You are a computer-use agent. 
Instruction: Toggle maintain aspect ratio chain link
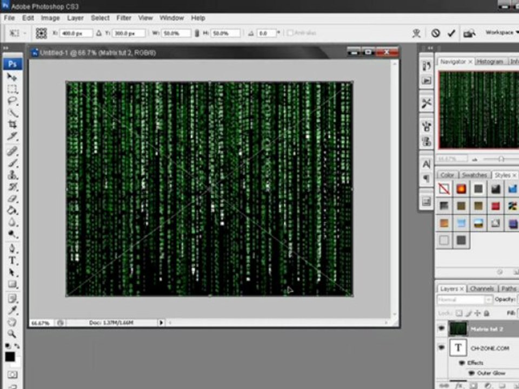pyautogui.click(x=197, y=33)
